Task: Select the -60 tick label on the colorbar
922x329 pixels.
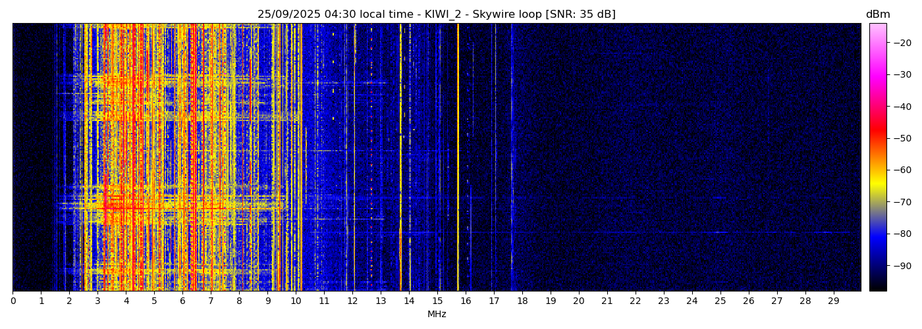Action: [x=900, y=170]
